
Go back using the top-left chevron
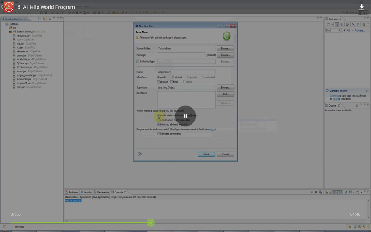[x=3, y=7]
